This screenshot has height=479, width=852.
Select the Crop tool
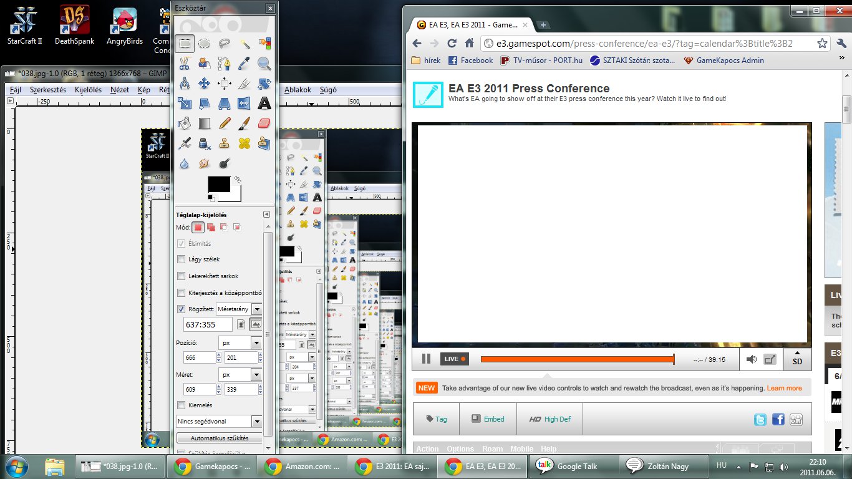coord(244,83)
